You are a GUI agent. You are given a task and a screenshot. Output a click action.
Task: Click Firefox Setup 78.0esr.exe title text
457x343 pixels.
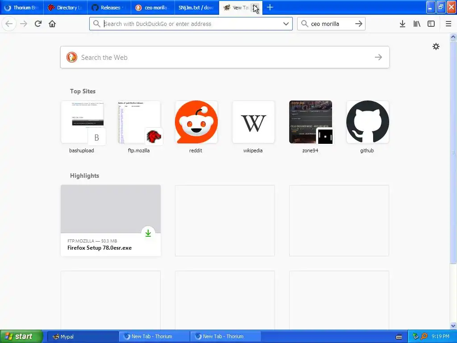pos(100,247)
